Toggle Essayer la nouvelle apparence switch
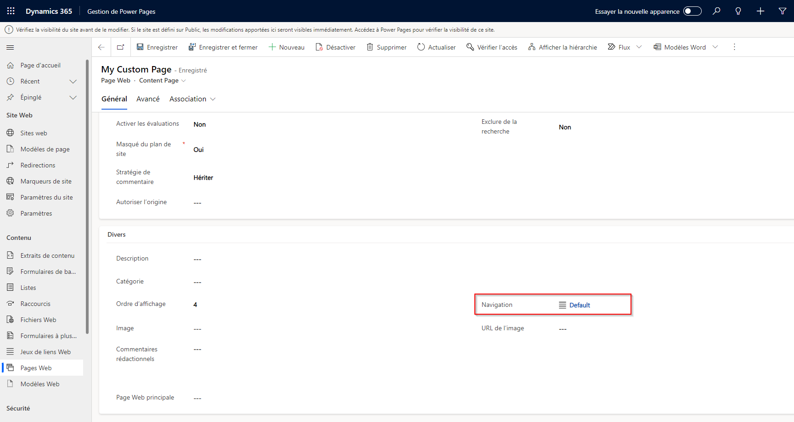The height and width of the screenshot is (422, 794). click(x=693, y=11)
